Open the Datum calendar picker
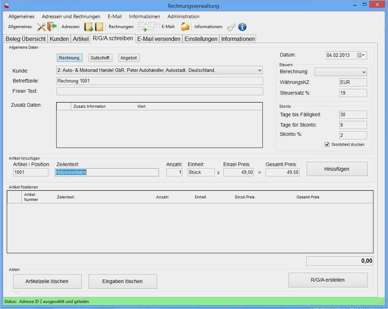Screen dimensions: 388x309 (361, 55)
